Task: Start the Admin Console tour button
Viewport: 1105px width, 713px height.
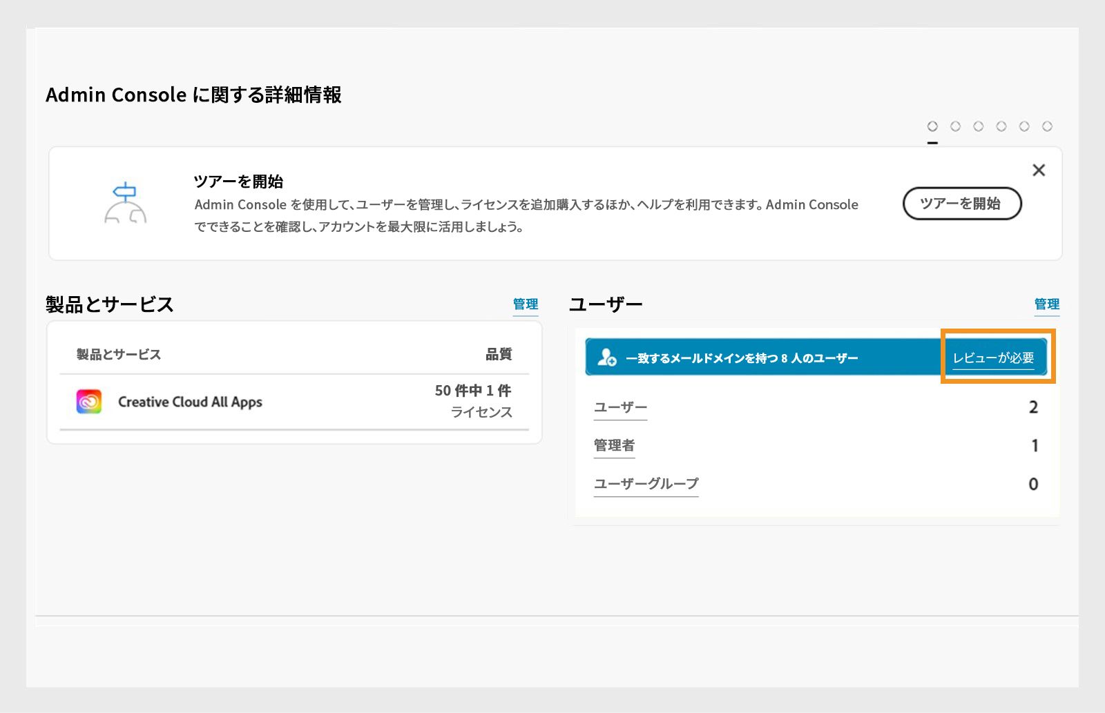Action: click(x=962, y=204)
